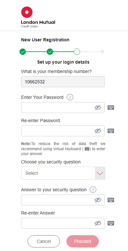The width and height of the screenshot is (128, 251).
Task: Cancel the registration
Action: coord(44,241)
